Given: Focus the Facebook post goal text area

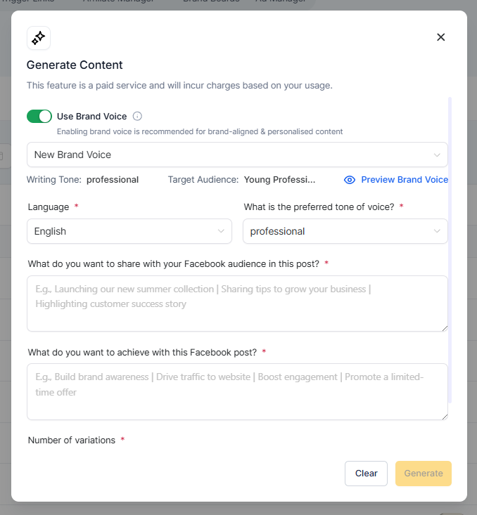Looking at the screenshot, I should click(x=237, y=391).
